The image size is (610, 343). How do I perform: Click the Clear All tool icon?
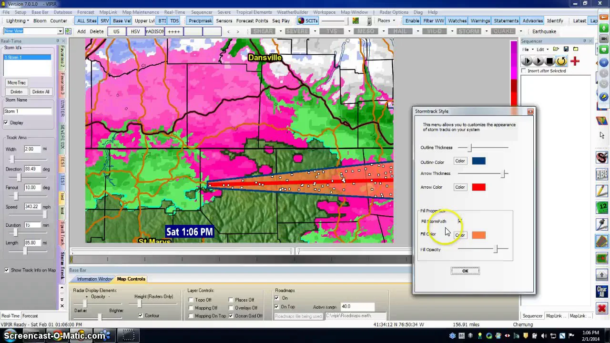(x=602, y=292)
